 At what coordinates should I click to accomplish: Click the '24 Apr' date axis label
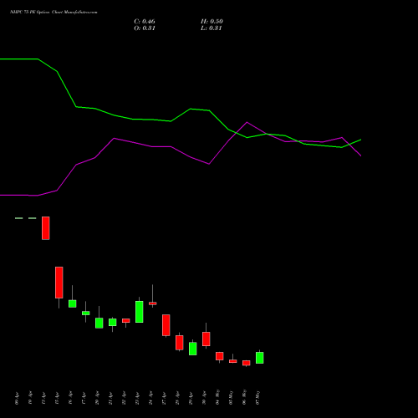point(150,399)
